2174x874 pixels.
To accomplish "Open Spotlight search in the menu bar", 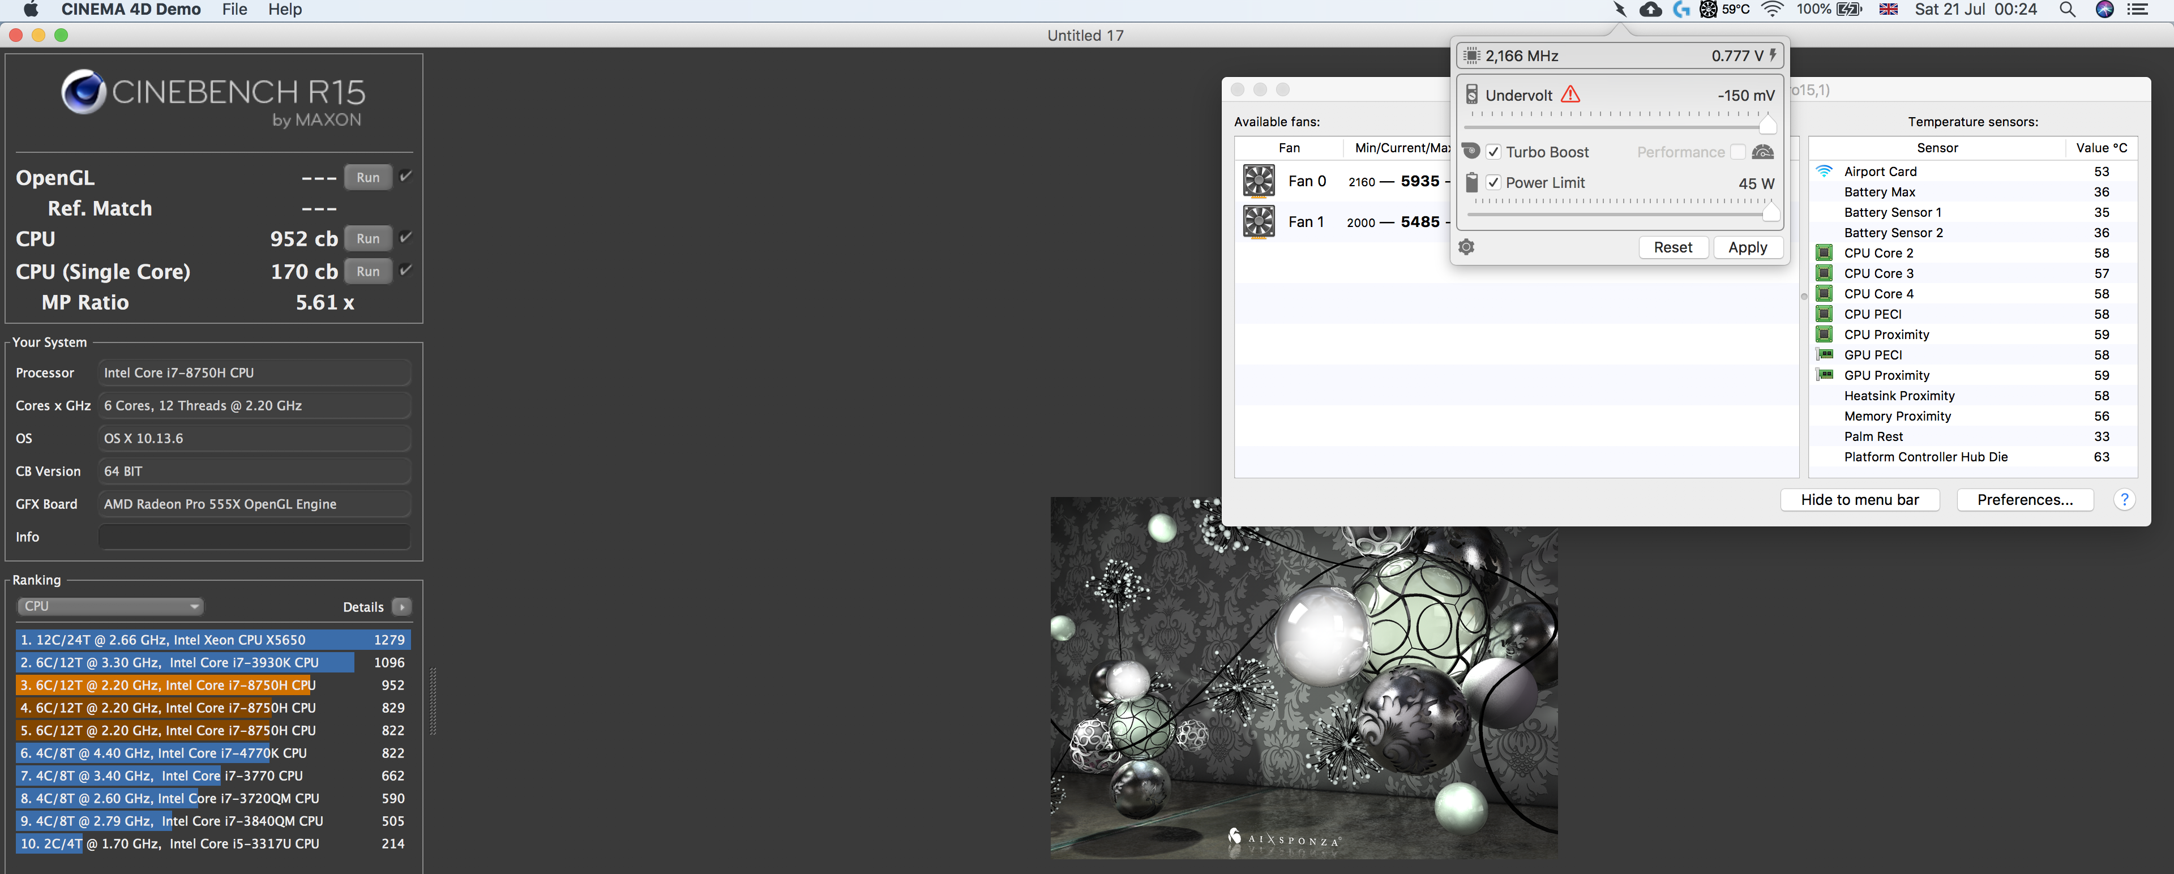I will pos(2067,9).
